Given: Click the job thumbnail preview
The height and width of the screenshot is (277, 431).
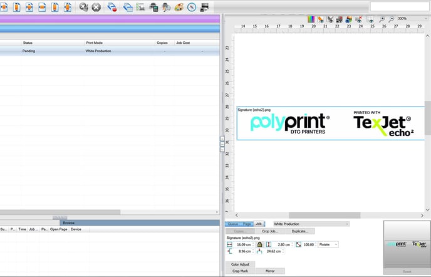Looking at the screenshot, I should point(407,244).
